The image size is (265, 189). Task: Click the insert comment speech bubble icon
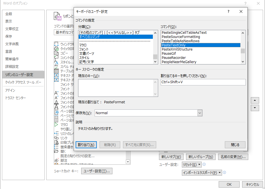pyautogui.click(x=56, y=58)
